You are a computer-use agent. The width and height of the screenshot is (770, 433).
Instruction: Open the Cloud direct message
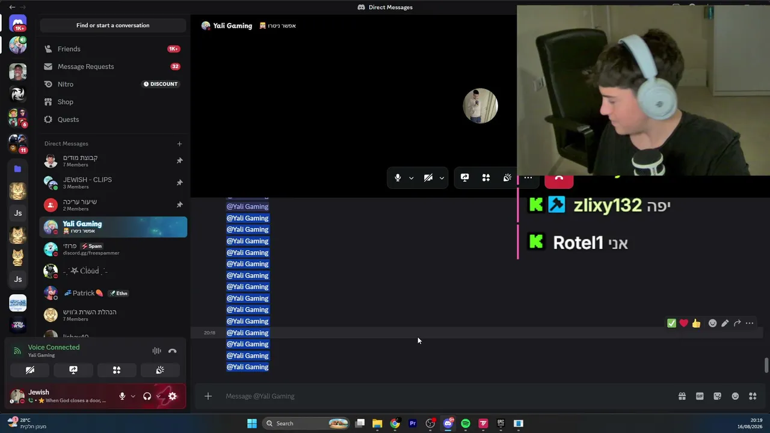(113, 271)
